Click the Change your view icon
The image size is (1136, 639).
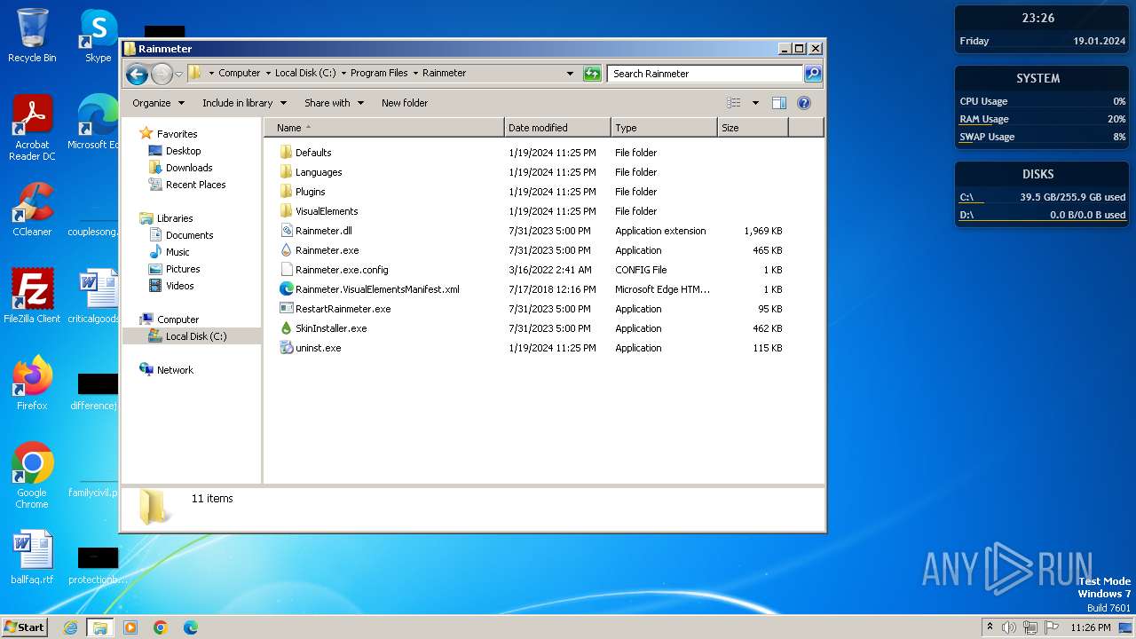pyautogui.click(x=733, y=103)
